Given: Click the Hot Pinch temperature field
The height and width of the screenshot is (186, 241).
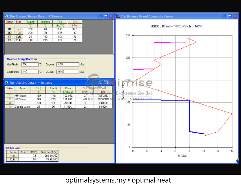Looking at the screenshot, I should 30,65.
